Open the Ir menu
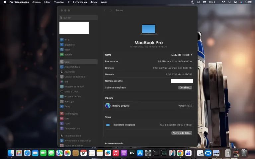 pos(69,2)
